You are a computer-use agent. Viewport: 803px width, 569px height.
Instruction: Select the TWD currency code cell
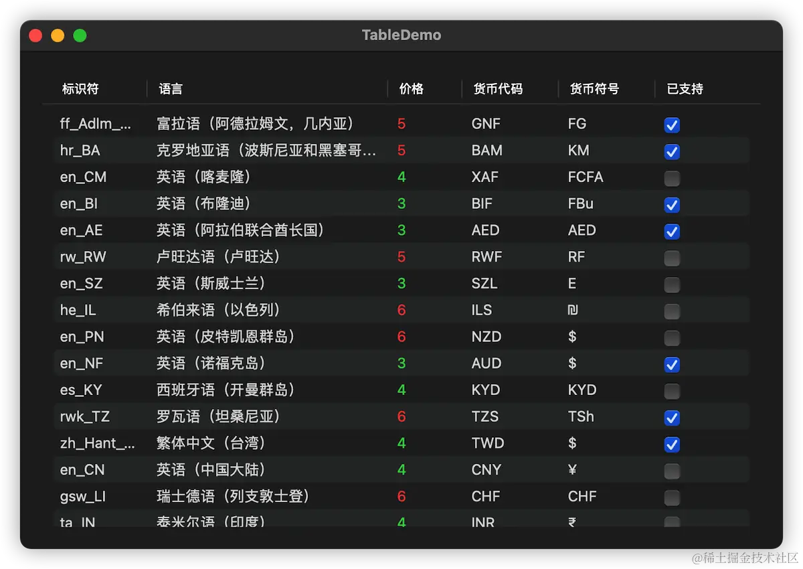pos(488,443)
